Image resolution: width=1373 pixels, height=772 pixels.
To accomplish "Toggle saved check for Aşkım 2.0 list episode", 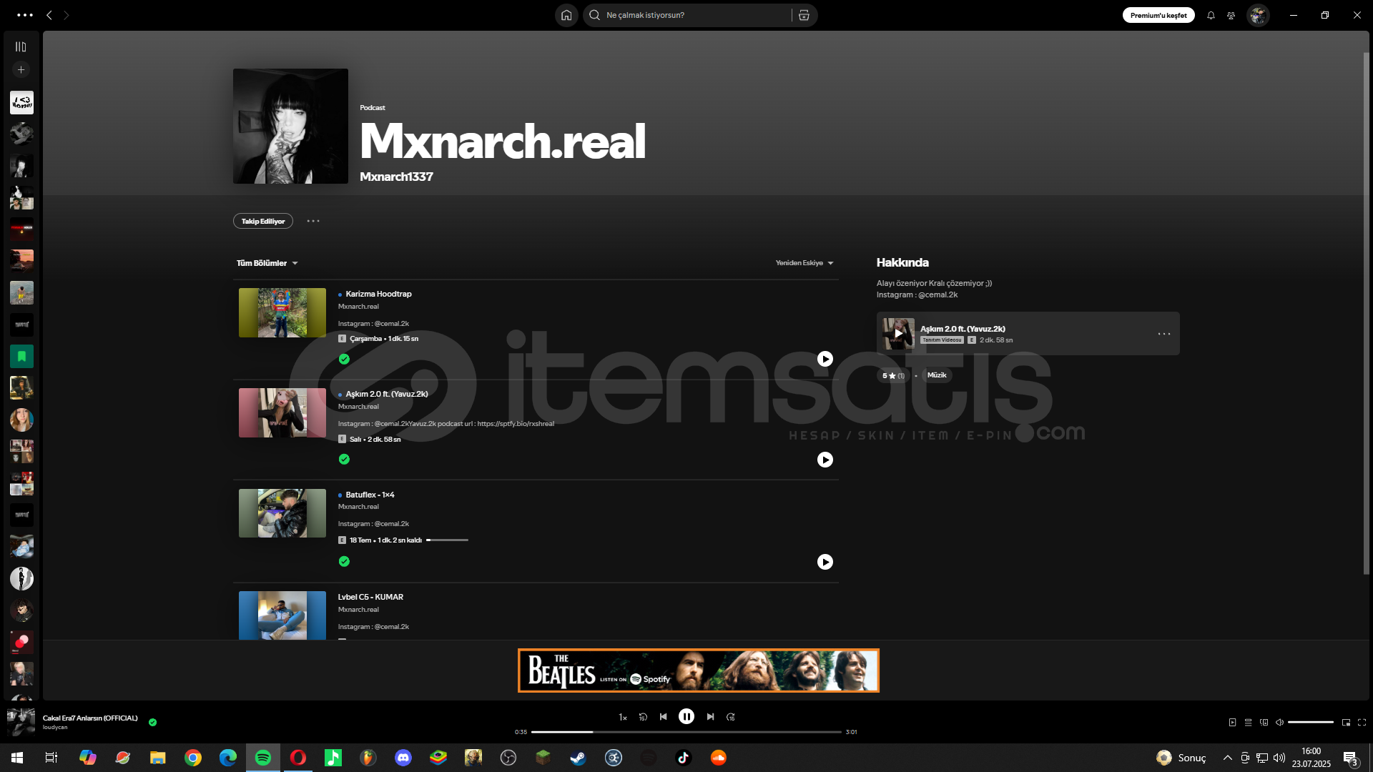I will (344, 459).
